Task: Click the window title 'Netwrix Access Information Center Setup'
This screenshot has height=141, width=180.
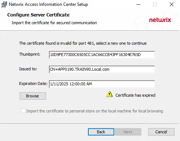Action: click(x=48, y=4)
